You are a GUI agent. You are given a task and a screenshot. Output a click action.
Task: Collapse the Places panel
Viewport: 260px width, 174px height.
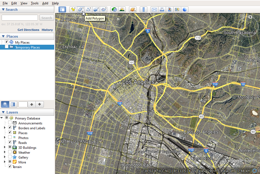click(3, 36)
